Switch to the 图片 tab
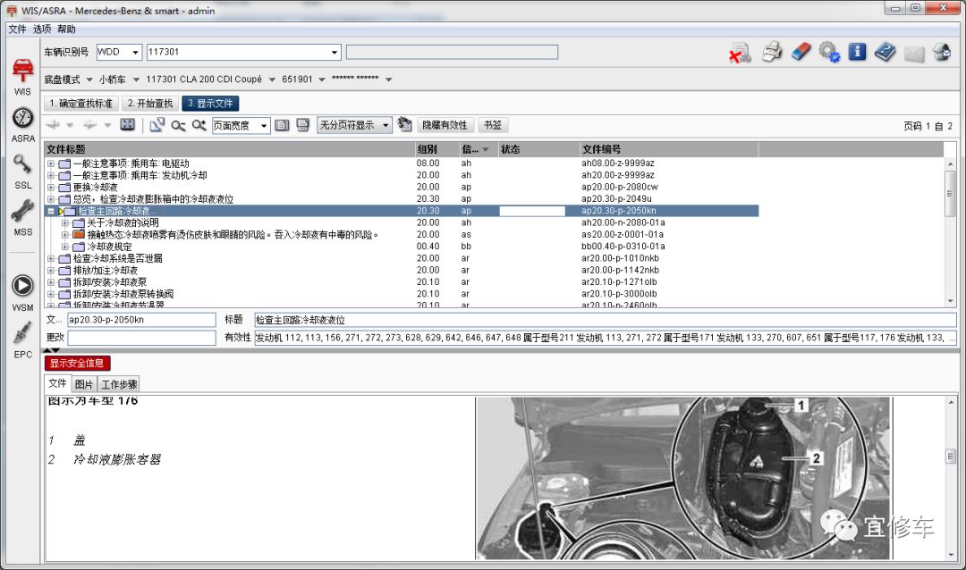Screen dimensions: 966x570 click(84, 385)
